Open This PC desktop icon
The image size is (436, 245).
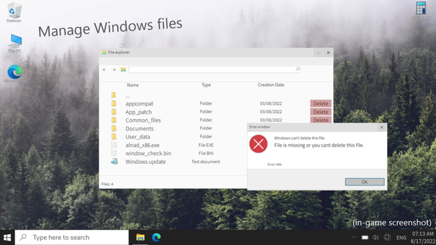tap(14, 43)
